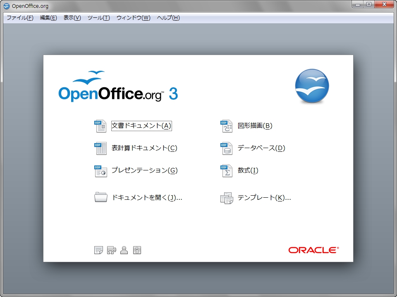View program info with the info icon
This screenshot has height=297, width=397.
pos(137,250)
